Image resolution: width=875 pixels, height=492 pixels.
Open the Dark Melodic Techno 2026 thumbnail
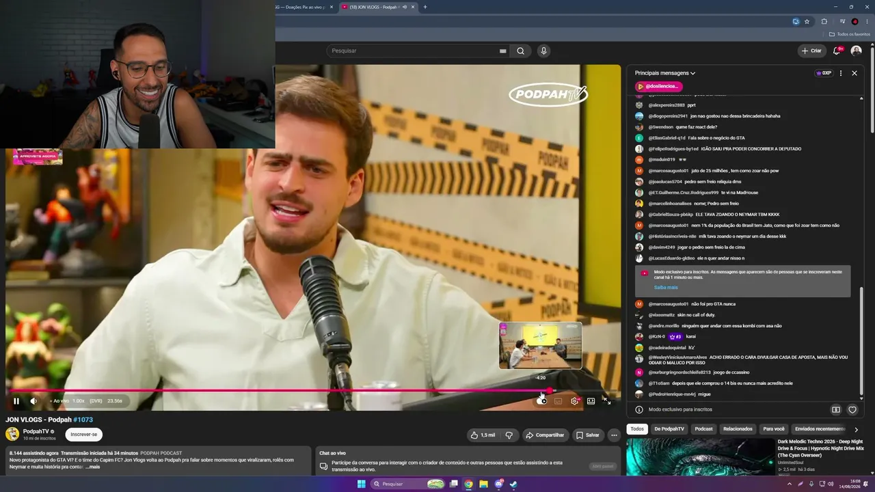pos(700,456)
